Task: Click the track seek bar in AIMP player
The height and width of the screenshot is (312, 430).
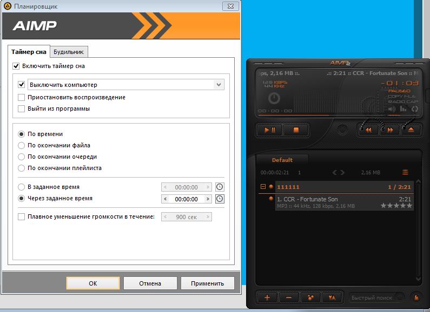Action: (321, 116)
